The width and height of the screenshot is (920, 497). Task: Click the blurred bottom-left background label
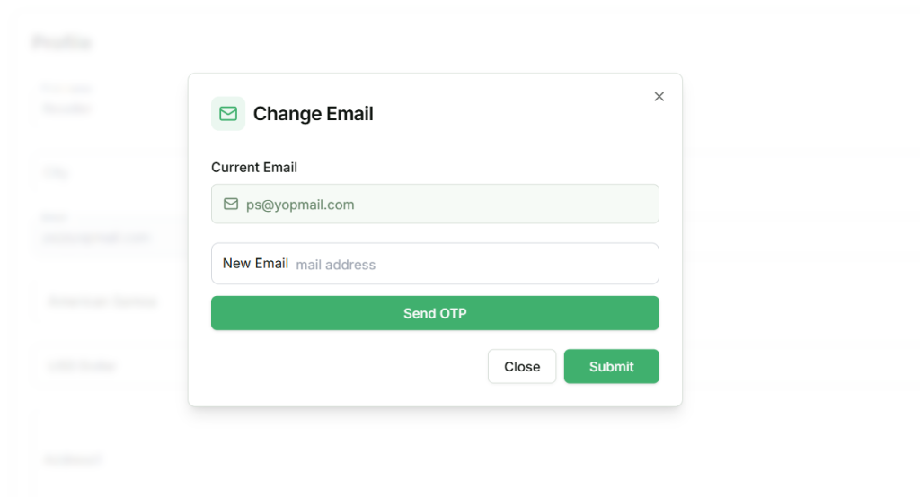[x=73, y=460]
